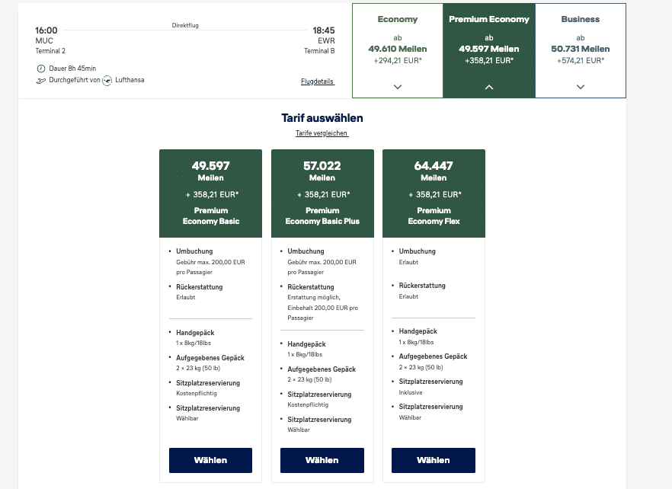Expand the Business fares chevron

coord(581,87)
